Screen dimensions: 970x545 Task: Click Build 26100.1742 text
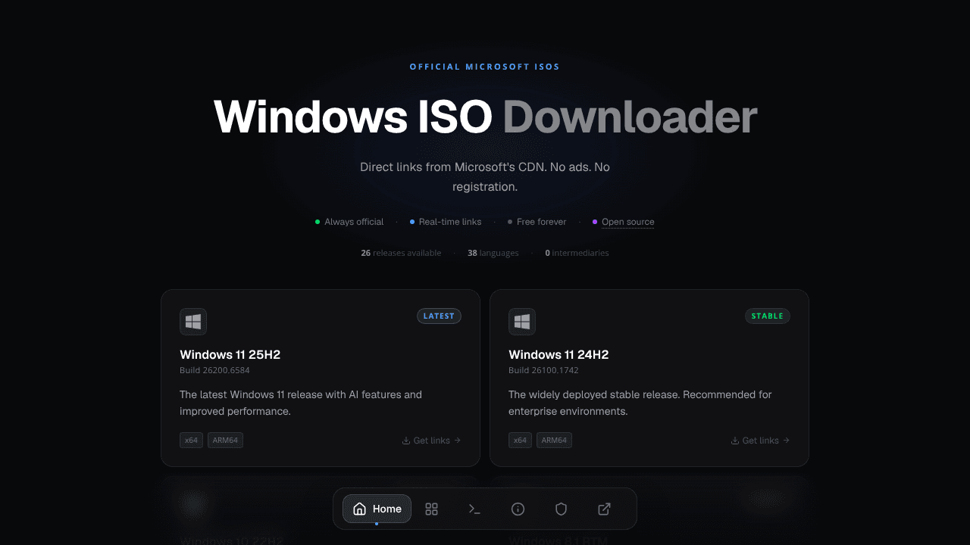tap(543, 371)
